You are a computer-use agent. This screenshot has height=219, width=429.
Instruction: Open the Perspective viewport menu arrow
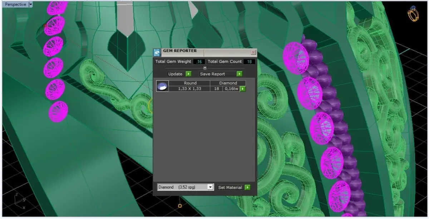click(x=30, y=4)
